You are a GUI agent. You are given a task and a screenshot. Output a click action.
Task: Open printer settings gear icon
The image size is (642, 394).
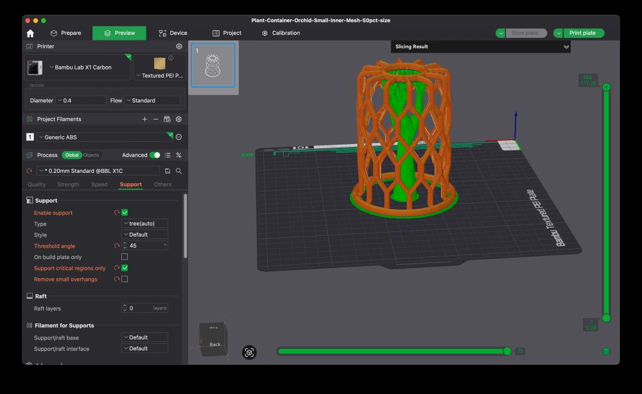(x=179, y=47)
